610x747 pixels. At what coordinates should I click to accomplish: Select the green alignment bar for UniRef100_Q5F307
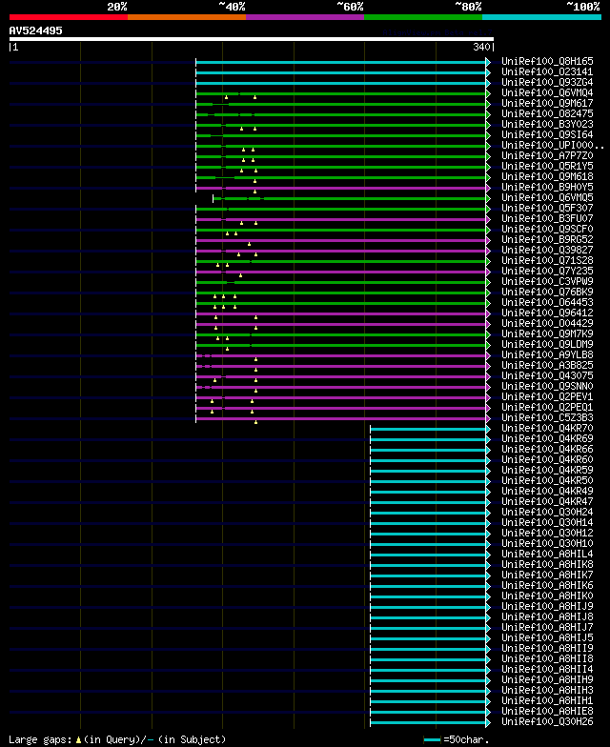pyautogui.click(x=341, y=210)
